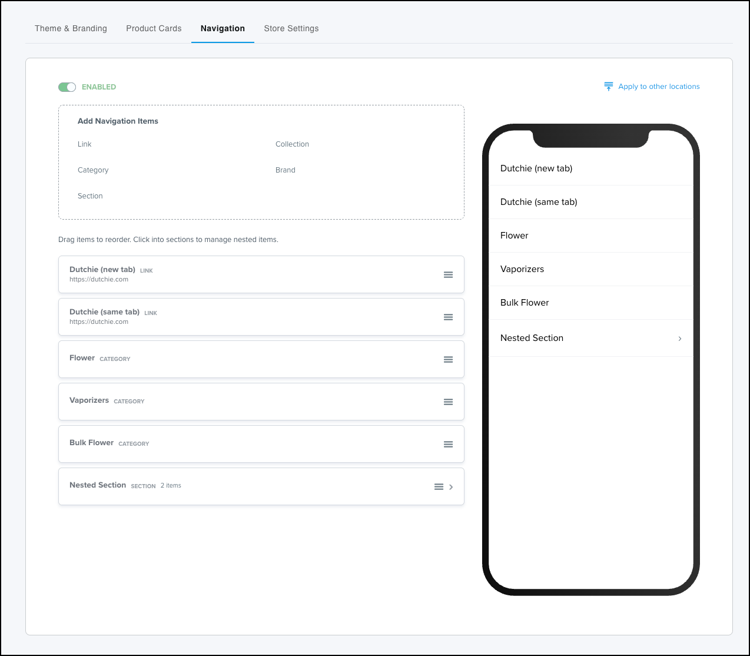Viewport: 750px width, 656px height.
Task: Click drag handle icon on Vaporizers row
Action: tap(448, 402)
